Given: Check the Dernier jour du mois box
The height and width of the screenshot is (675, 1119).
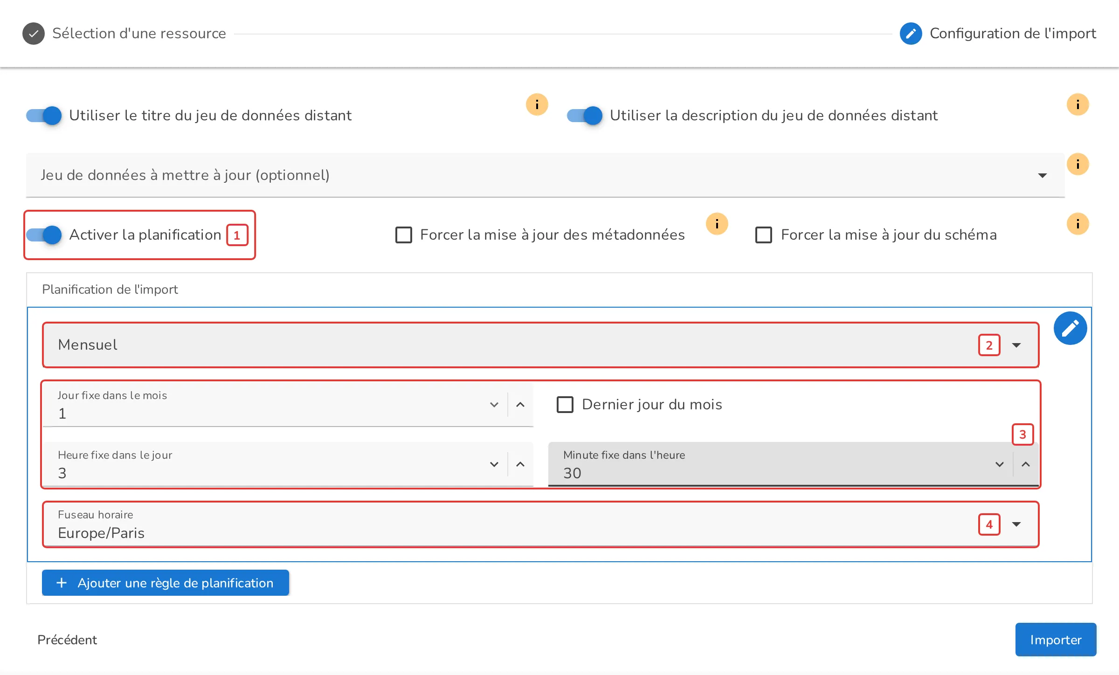Looking at the screenshot, I should pyautogui.click(x=565, y=404).
